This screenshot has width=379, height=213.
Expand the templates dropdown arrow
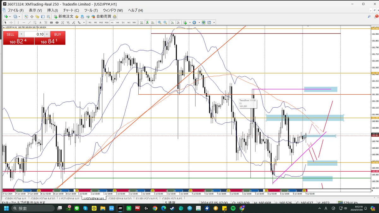(x=214, y=22)
